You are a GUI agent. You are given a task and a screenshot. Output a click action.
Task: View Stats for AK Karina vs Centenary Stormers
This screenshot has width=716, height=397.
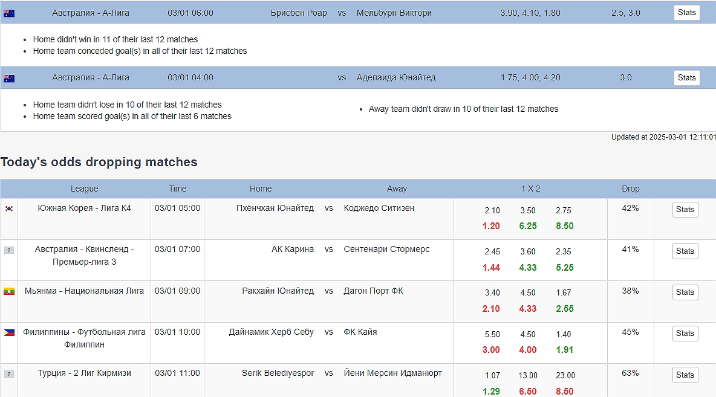point(685,251)
